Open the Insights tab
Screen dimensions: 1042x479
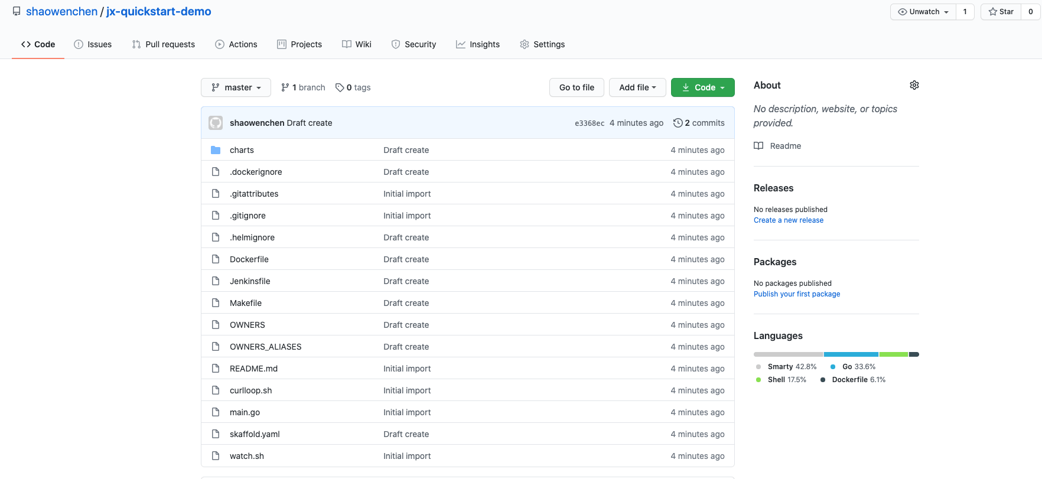pyautogui.click(x=478, y=44)
